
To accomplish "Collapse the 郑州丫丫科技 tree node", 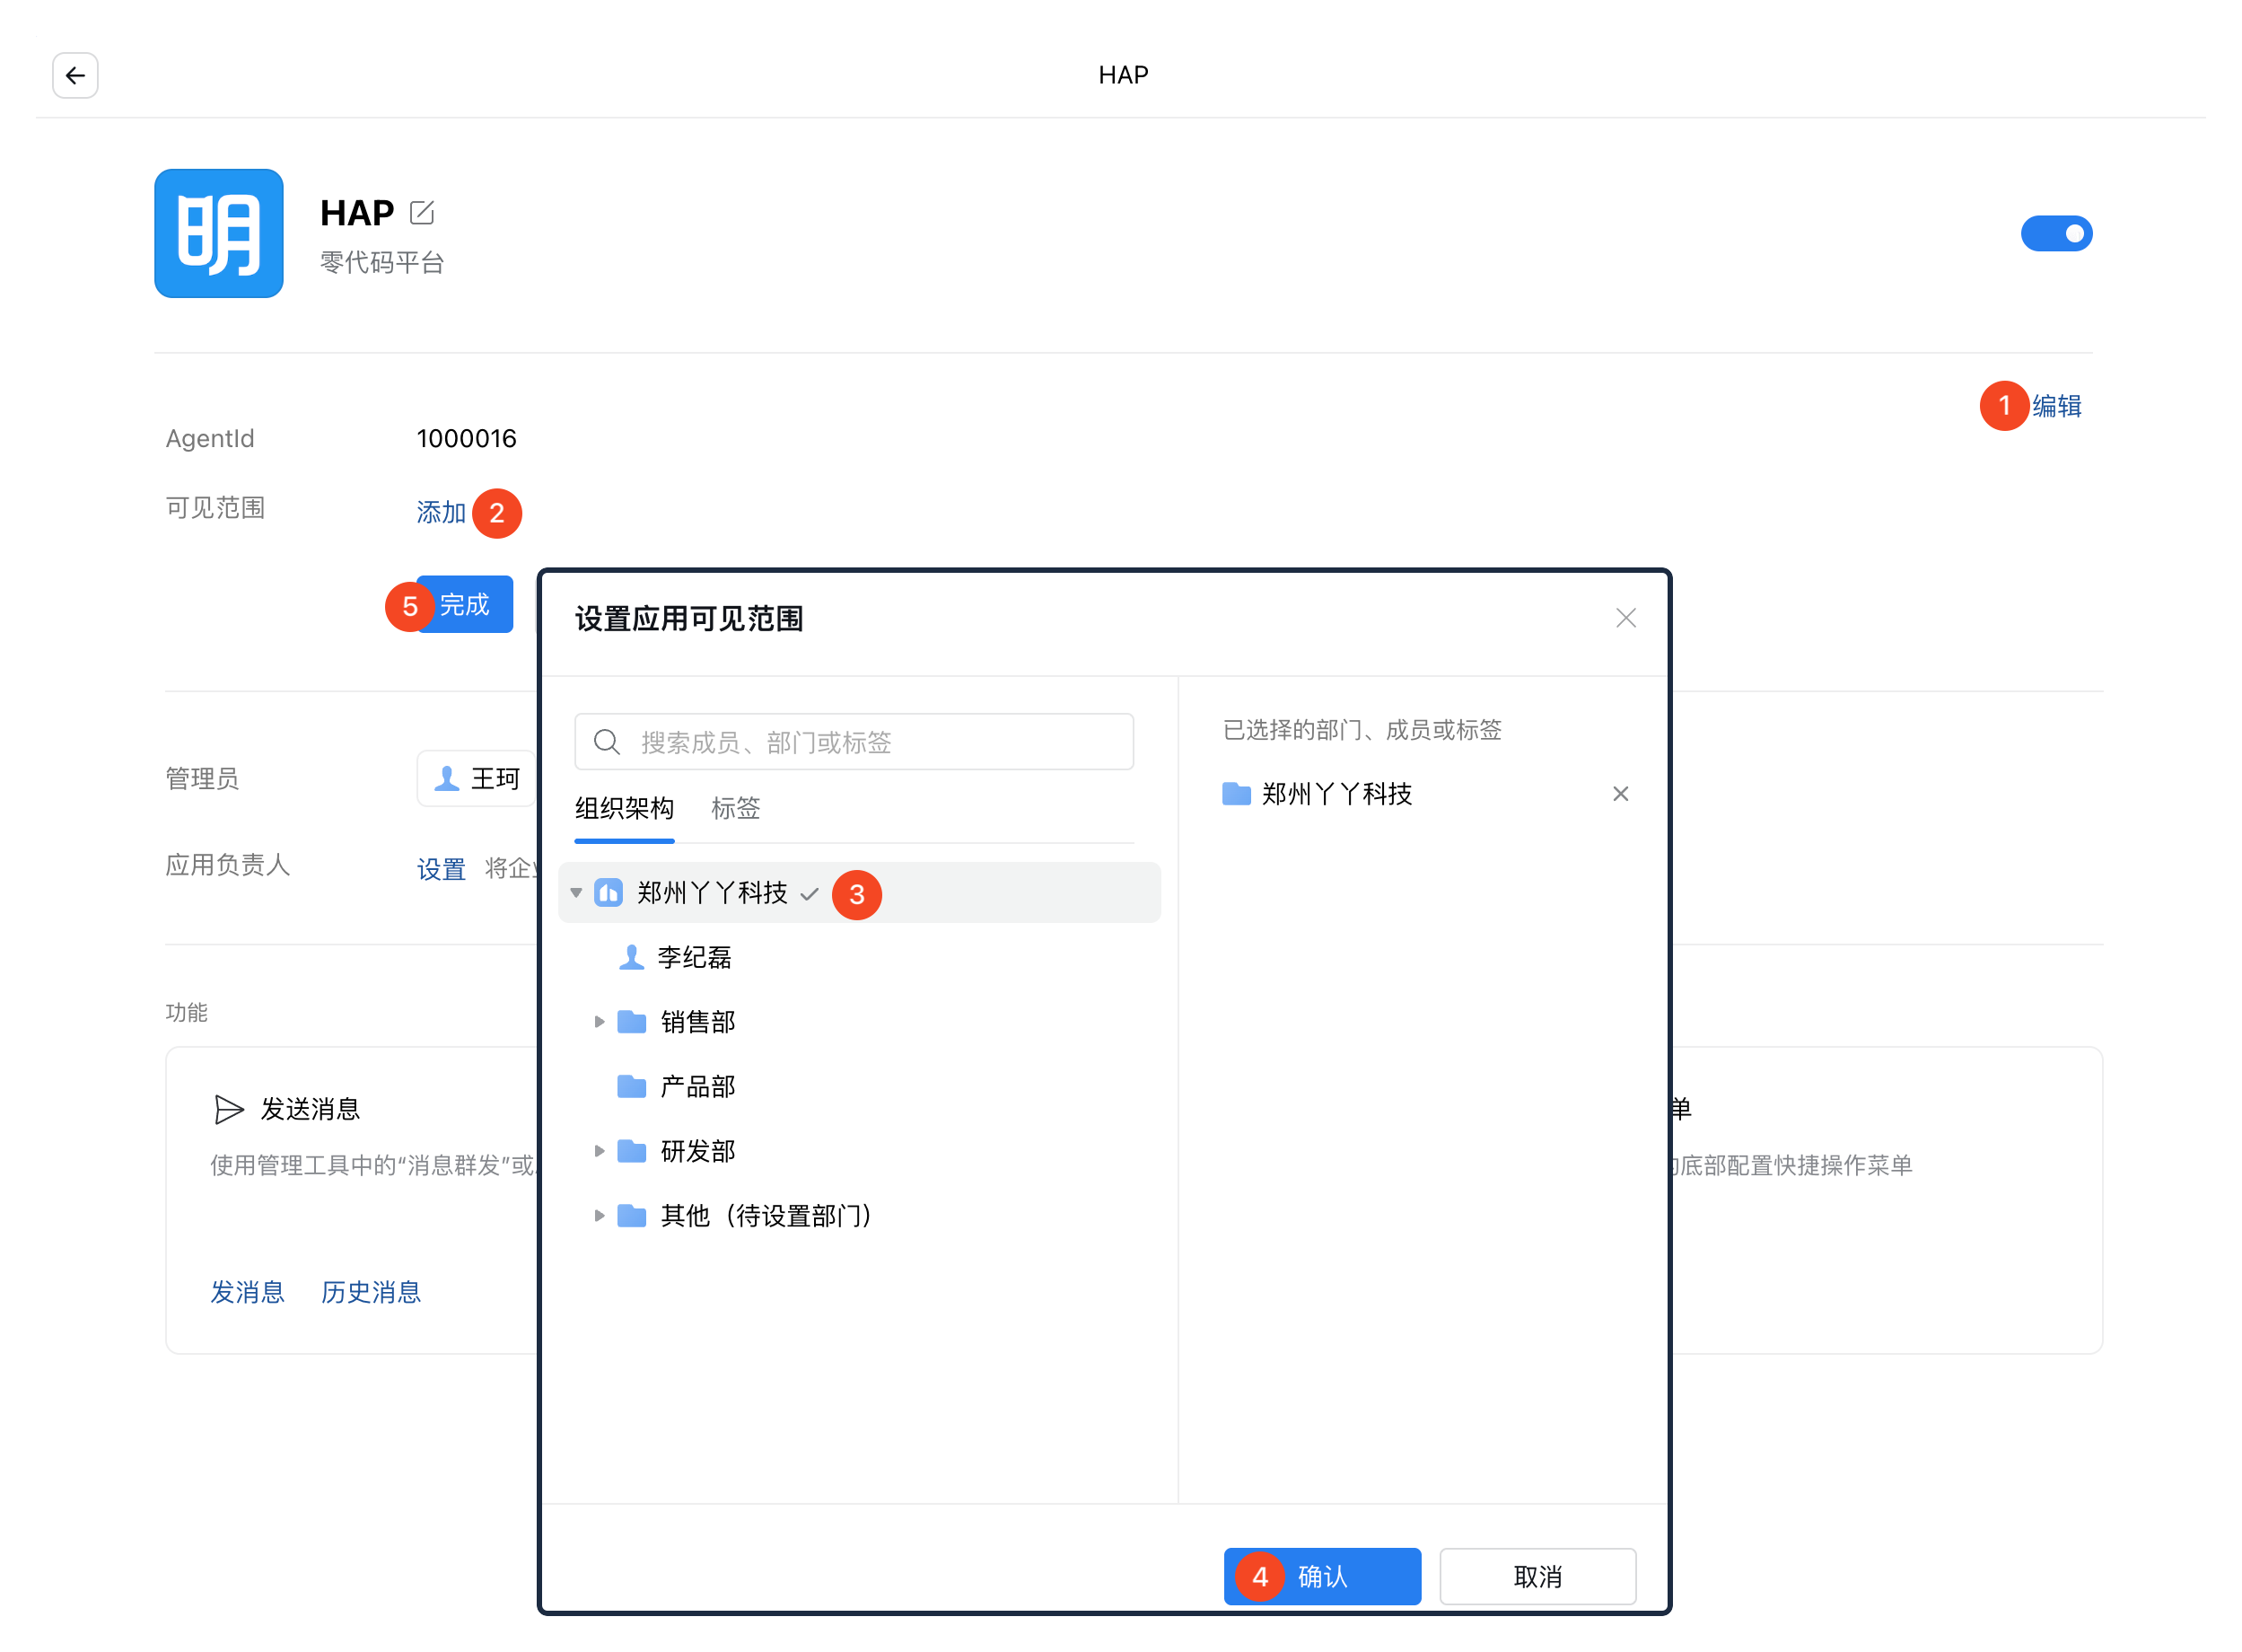I will coord(575,892).
